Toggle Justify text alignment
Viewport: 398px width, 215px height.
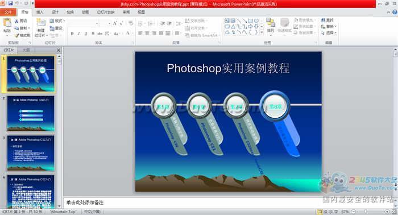click(x=161, y=33)
